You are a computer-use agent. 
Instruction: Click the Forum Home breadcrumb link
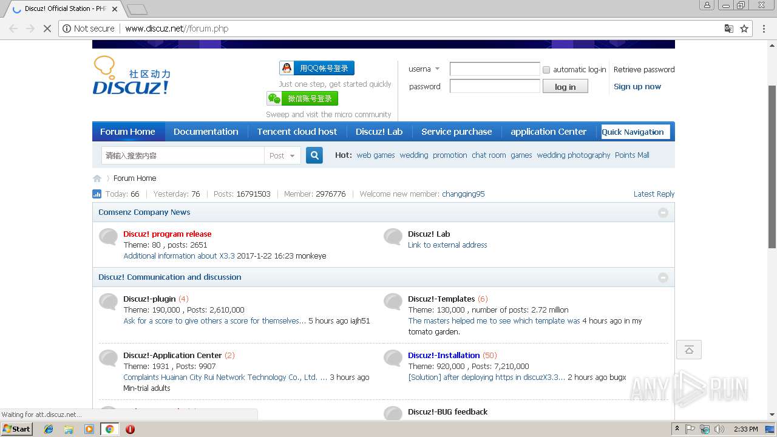tap(135, 178)
